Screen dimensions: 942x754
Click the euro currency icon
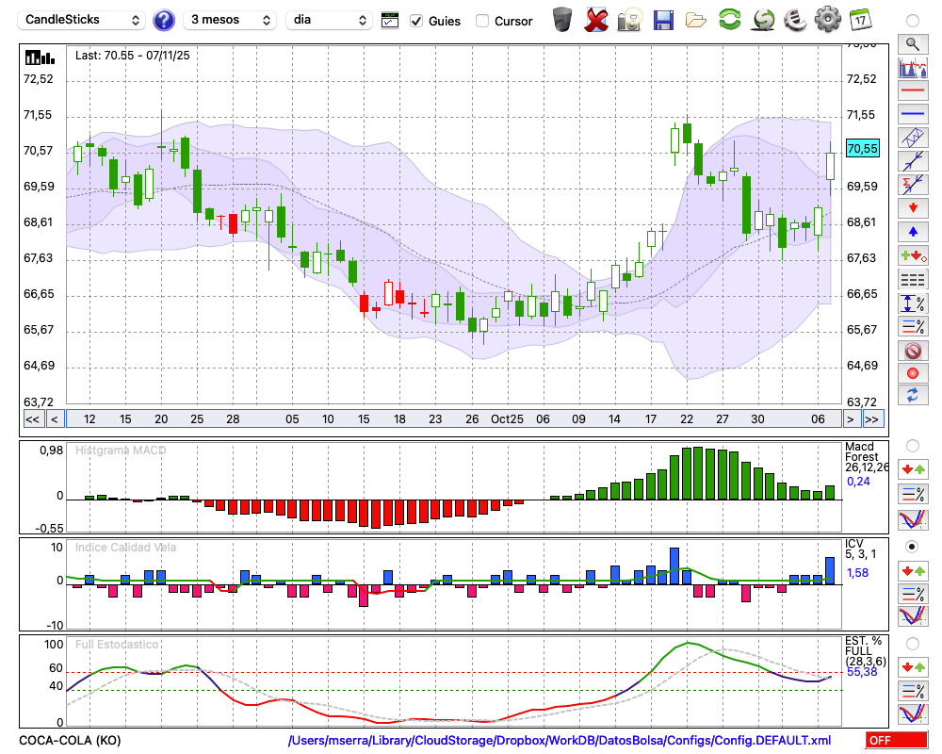795,20
